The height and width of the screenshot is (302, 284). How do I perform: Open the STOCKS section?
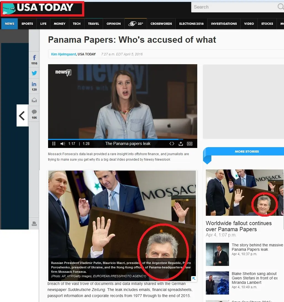point(267,24)
